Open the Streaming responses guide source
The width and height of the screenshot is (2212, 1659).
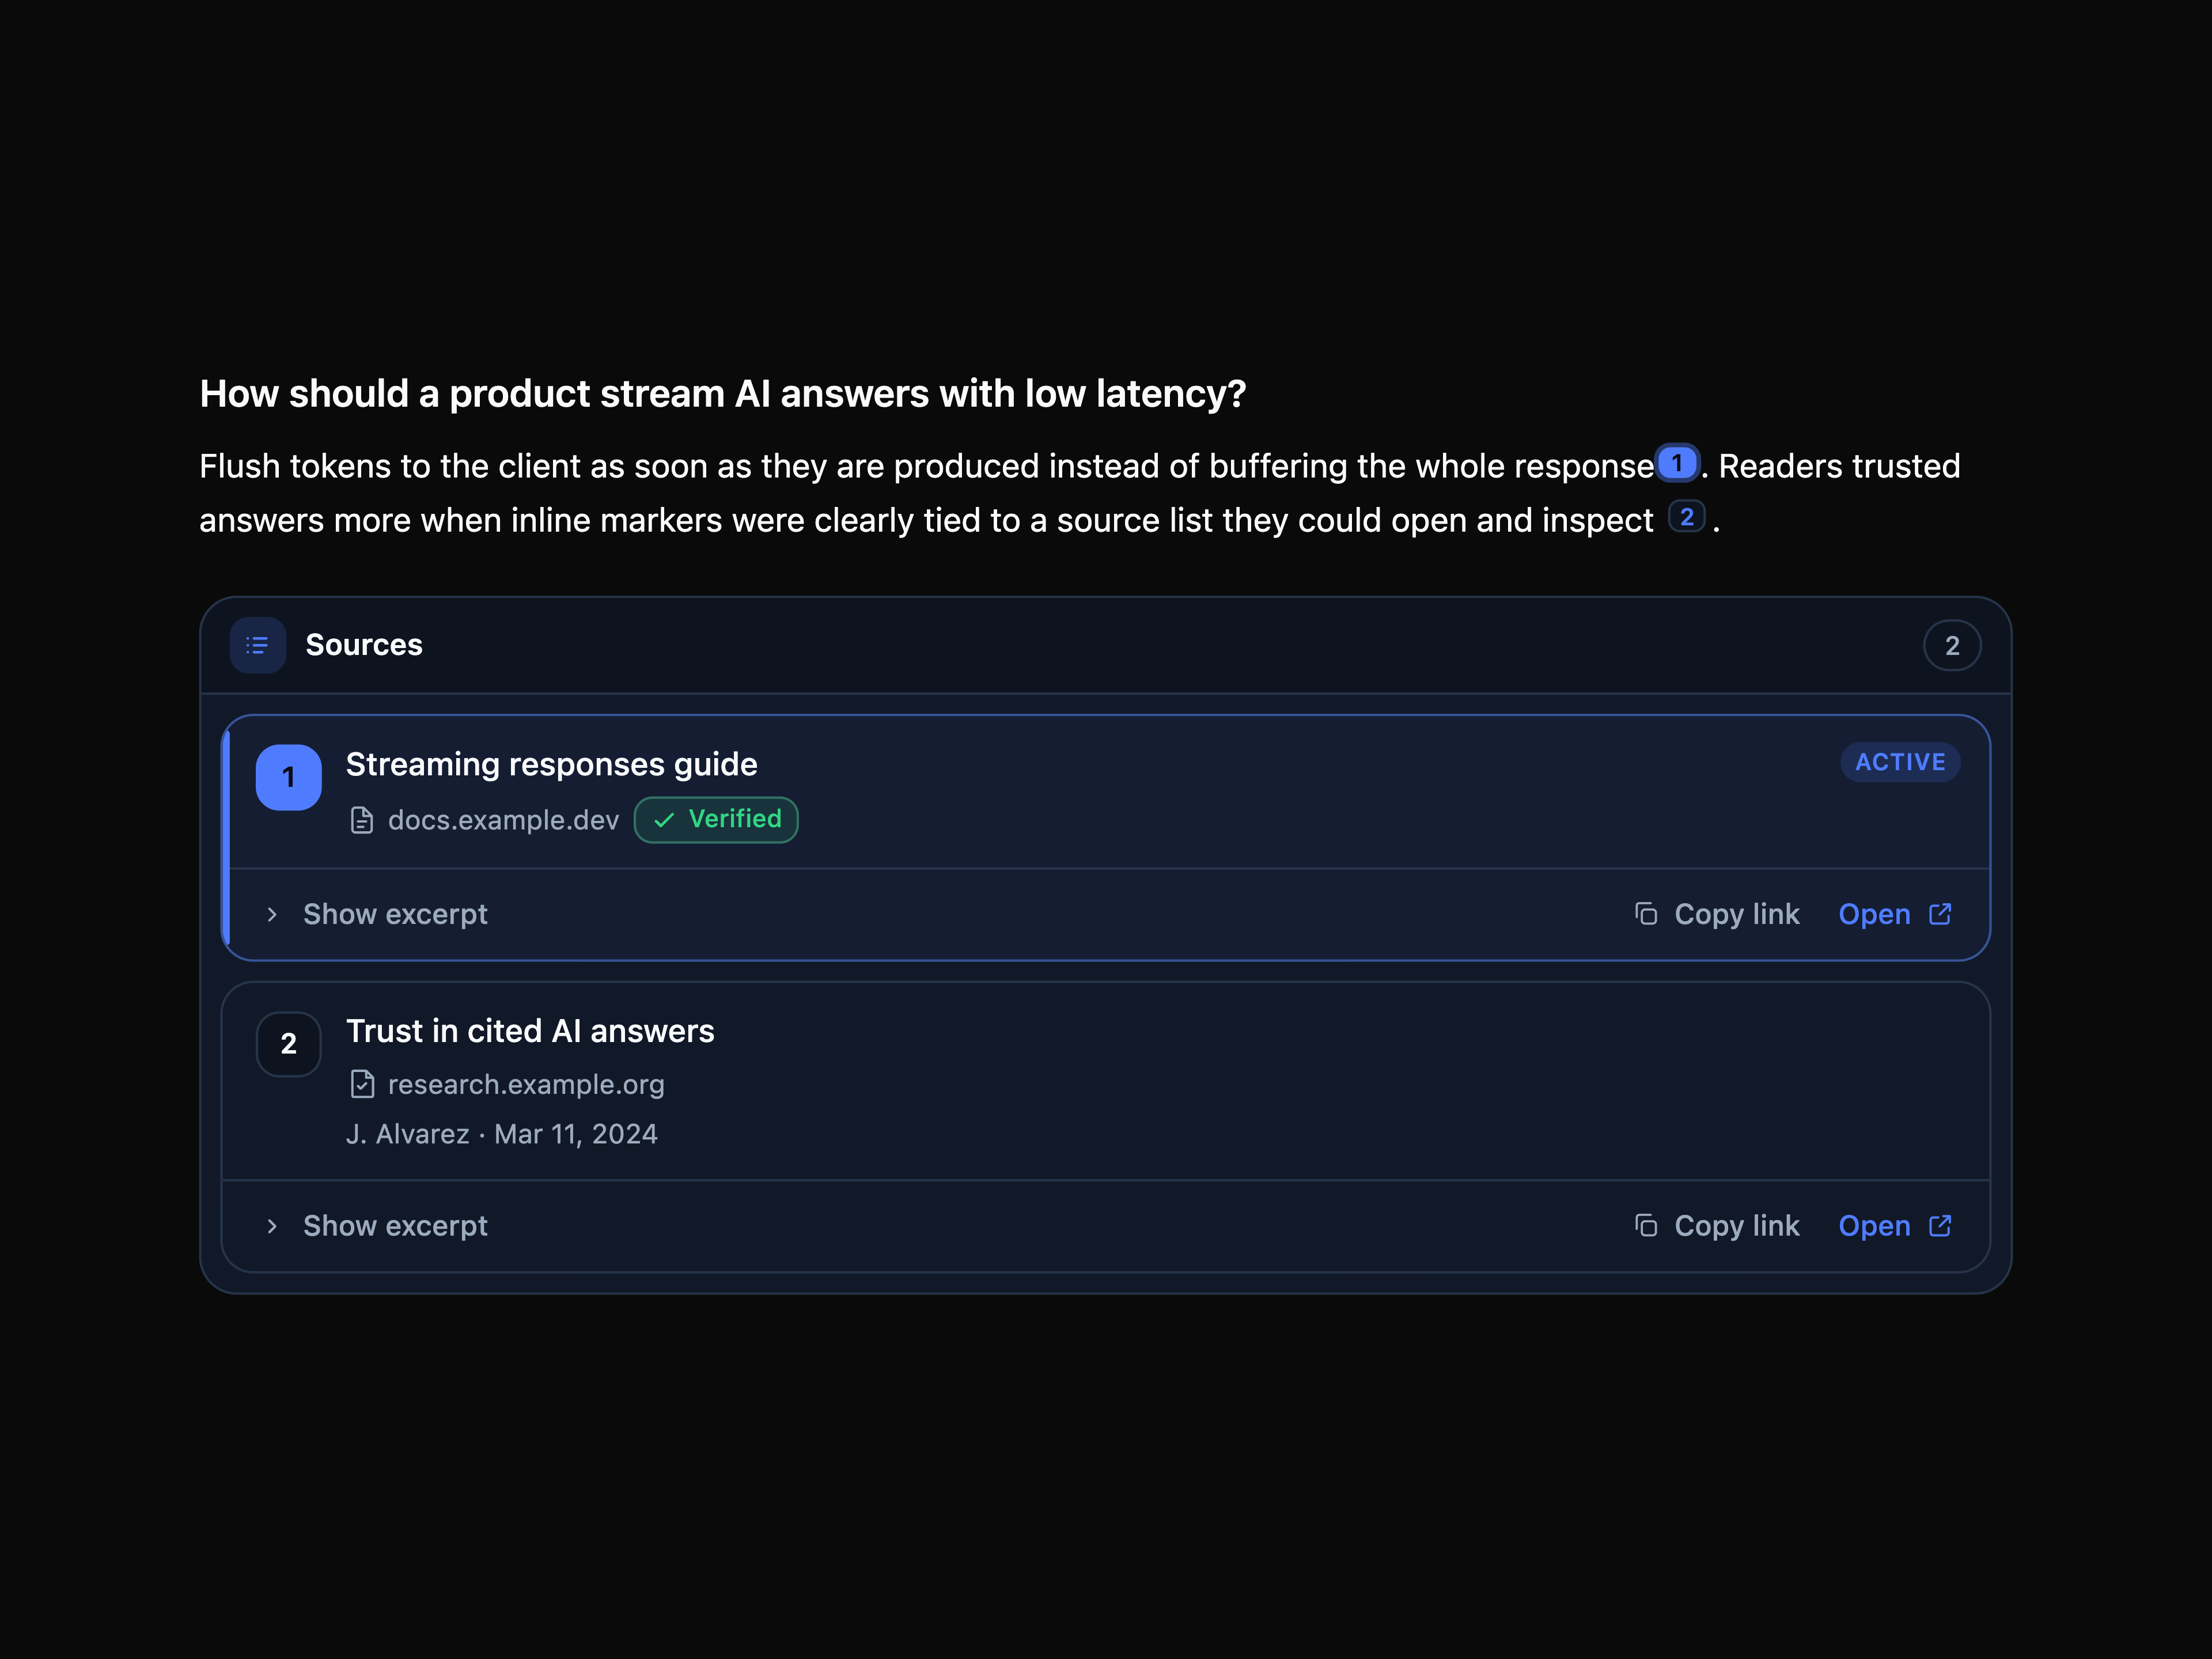(1895, 914)
